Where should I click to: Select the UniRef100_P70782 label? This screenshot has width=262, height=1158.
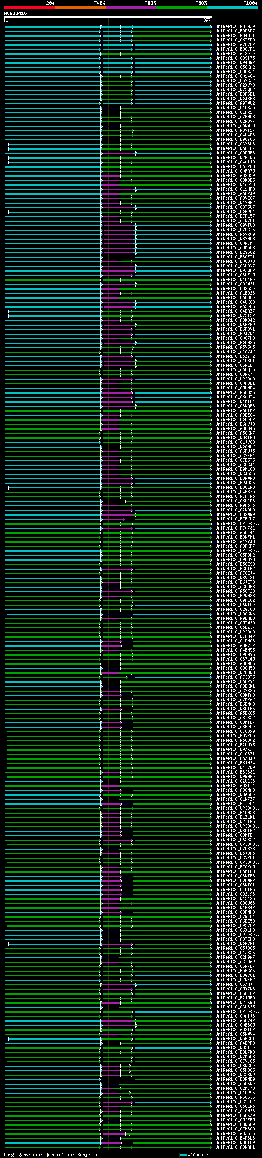pyautogui.click(x=235, y=528)
